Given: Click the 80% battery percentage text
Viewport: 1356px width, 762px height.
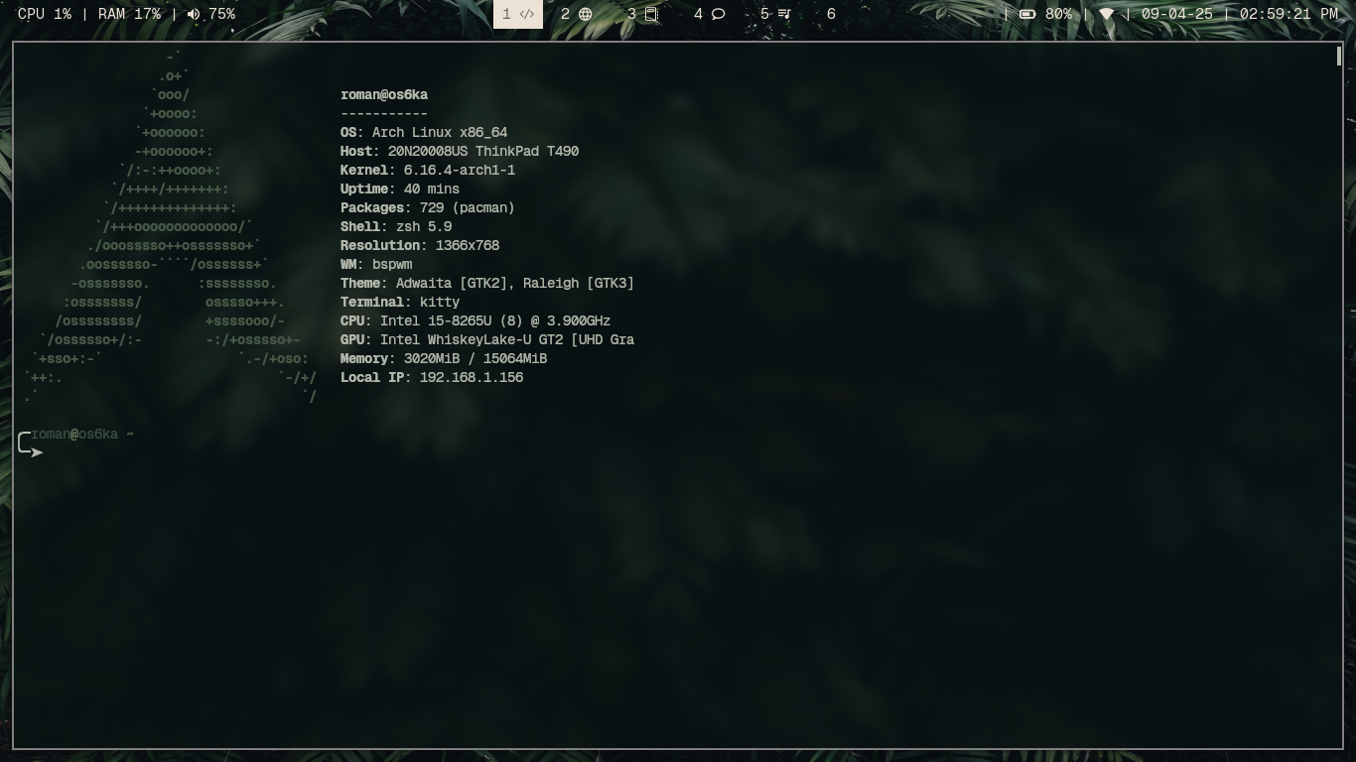Looking at the screenshot, I should pyautogui.click(x=1058, y=14).
